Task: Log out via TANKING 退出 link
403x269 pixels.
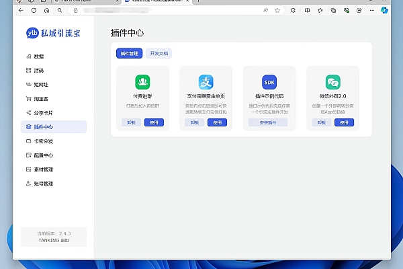Action: click(x=54, y=241)
